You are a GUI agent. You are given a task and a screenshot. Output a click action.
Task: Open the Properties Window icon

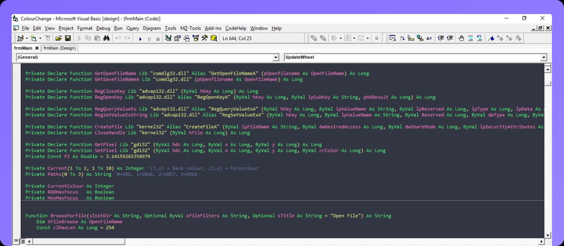tap(178, 38)
